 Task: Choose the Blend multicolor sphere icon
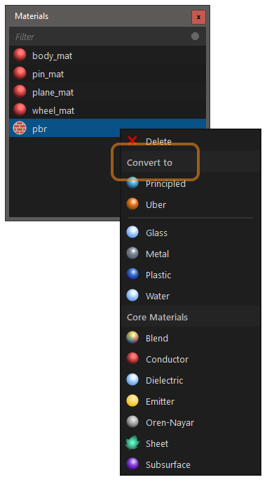[132, 338]
